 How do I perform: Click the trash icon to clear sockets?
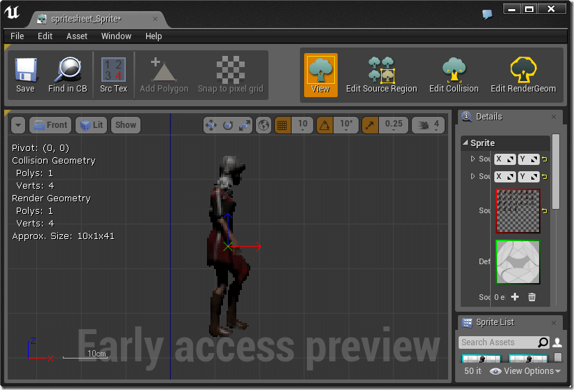click(532, 297)
